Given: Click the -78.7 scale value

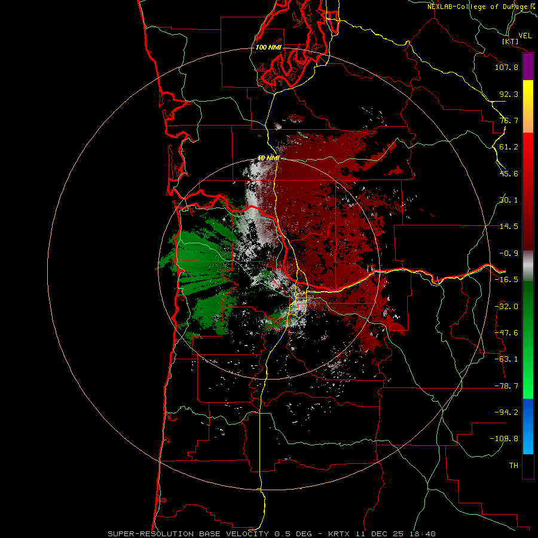Looking at the screenshot, I should coord(506,386).
